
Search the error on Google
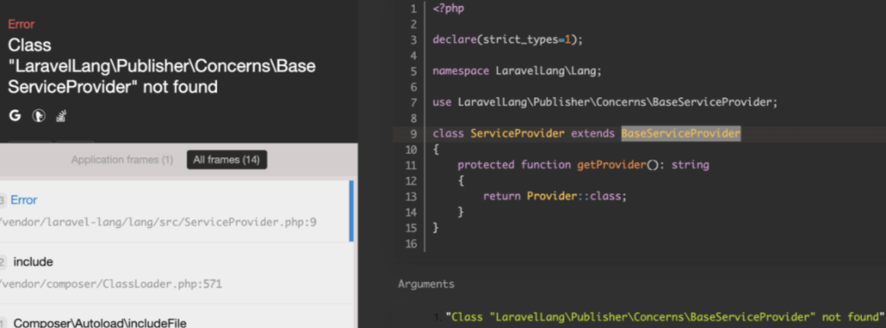click(x=15, y=115)
